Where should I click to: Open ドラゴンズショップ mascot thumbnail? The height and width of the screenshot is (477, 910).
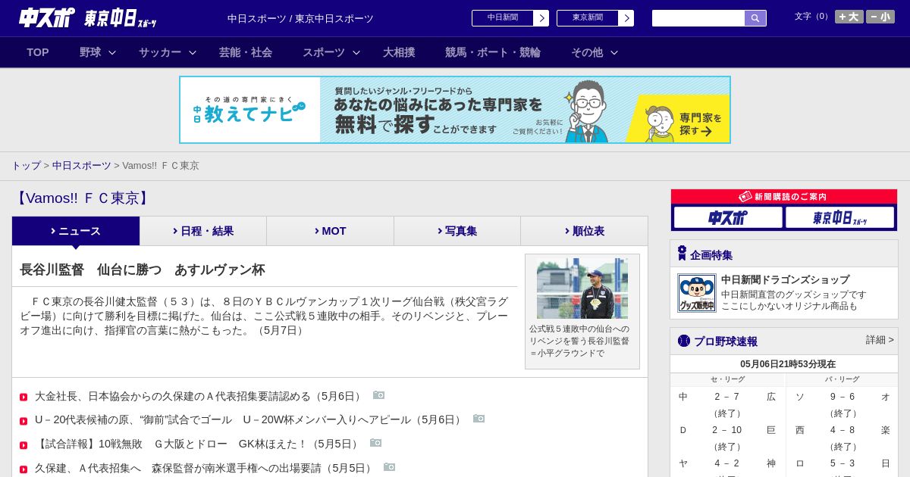697,293
